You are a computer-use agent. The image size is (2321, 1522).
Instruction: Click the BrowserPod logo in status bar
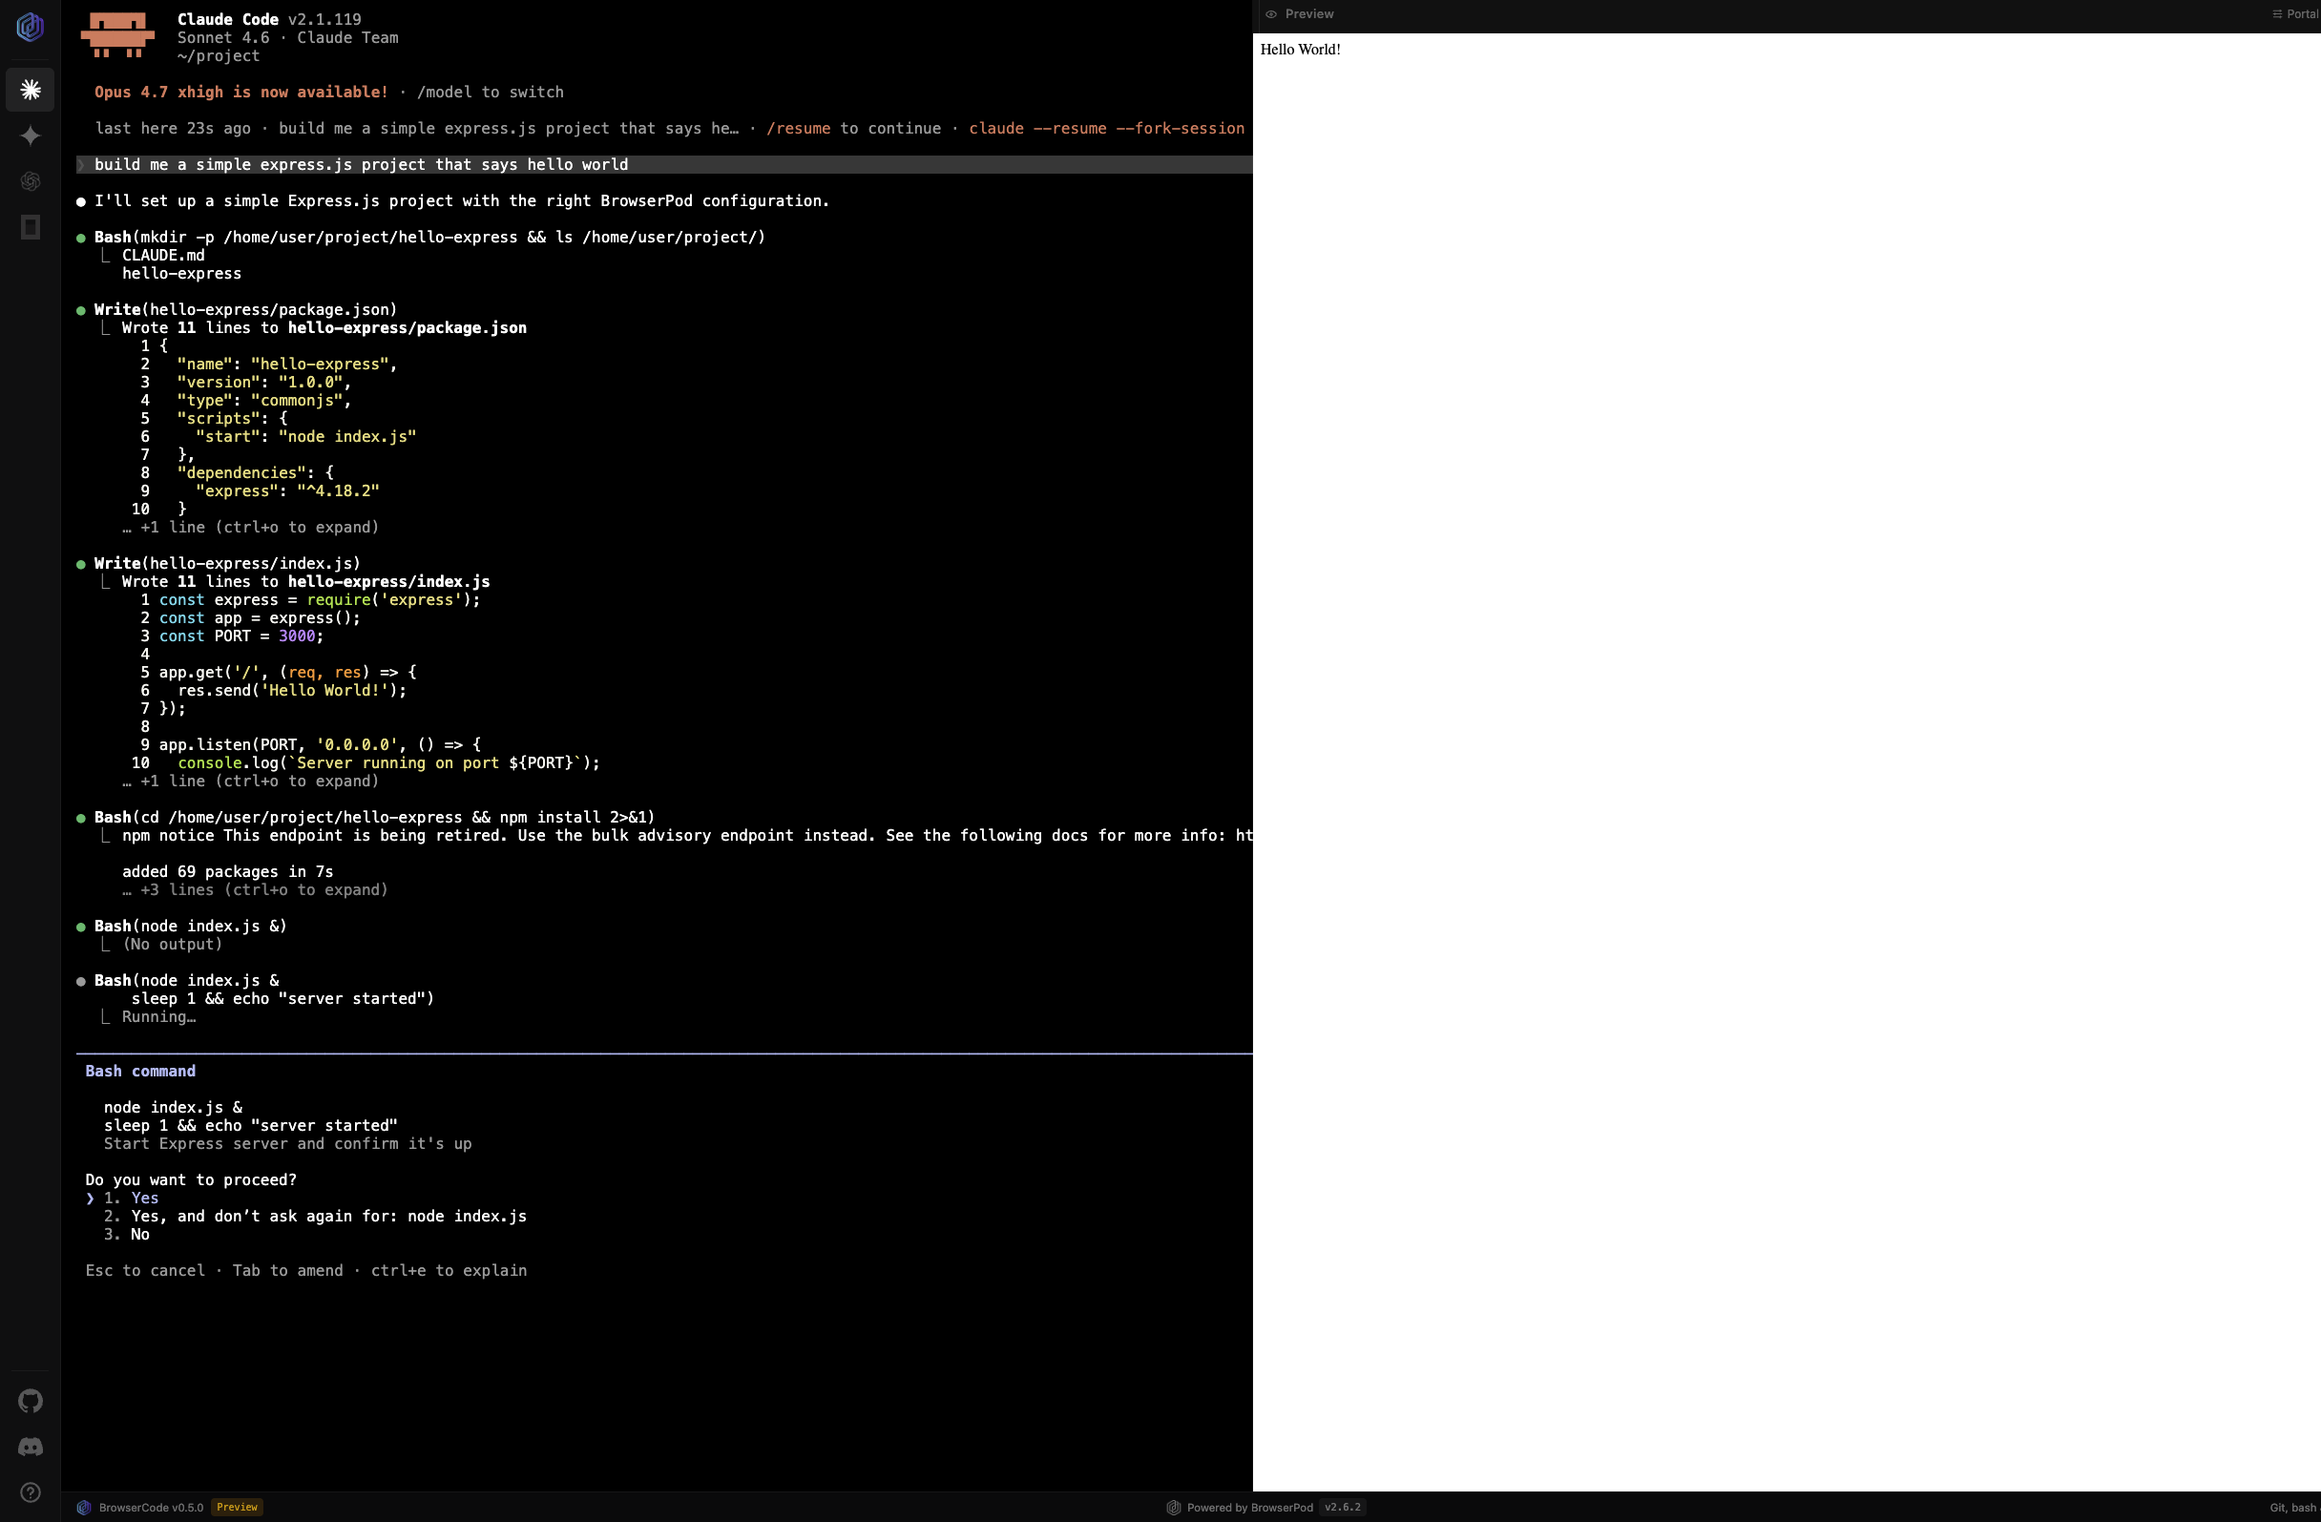pos(1173,1508)
